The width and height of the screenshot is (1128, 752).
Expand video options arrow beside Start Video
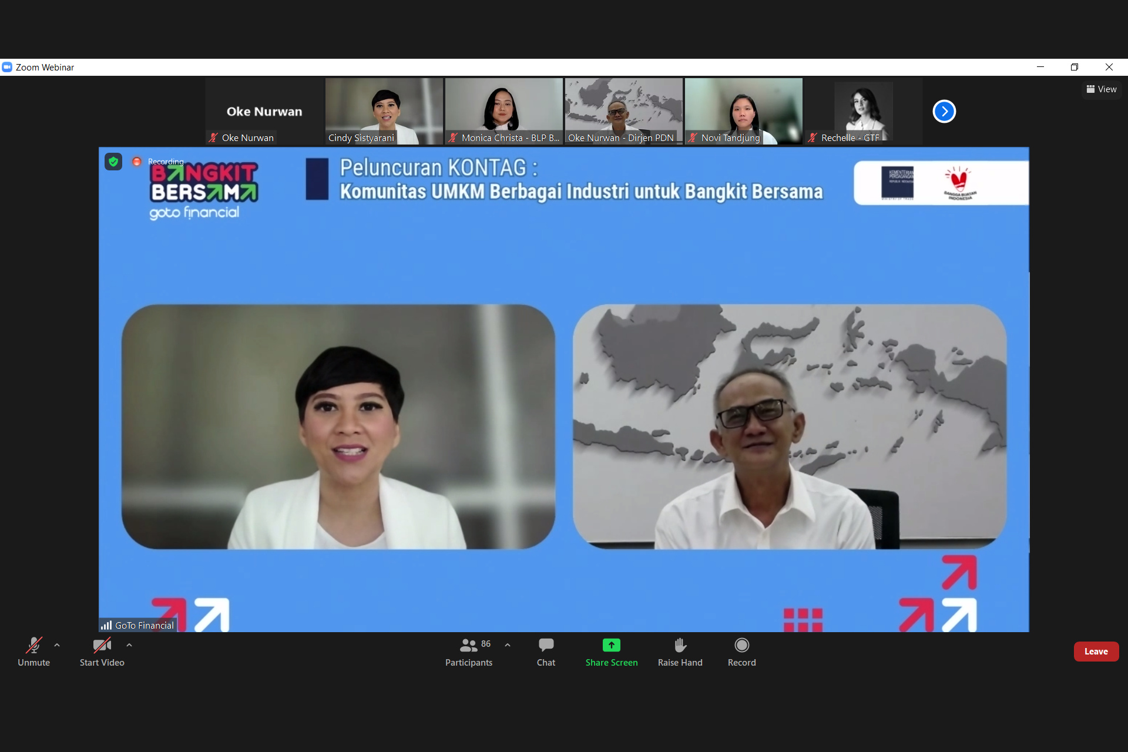point(129,645)
